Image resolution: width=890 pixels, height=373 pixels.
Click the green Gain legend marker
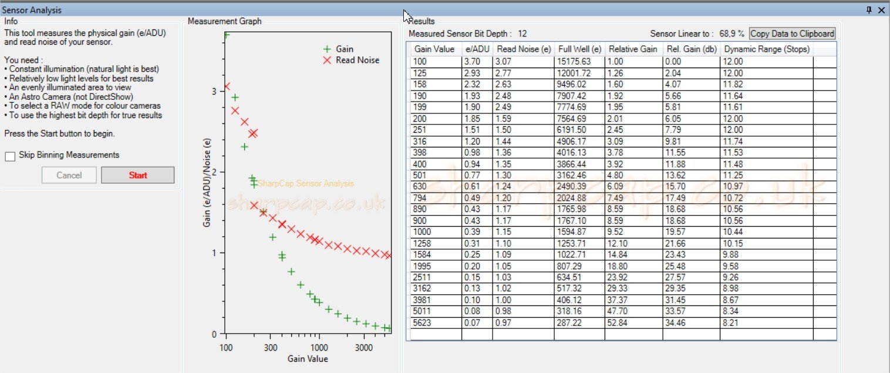[x=327, y=49]
